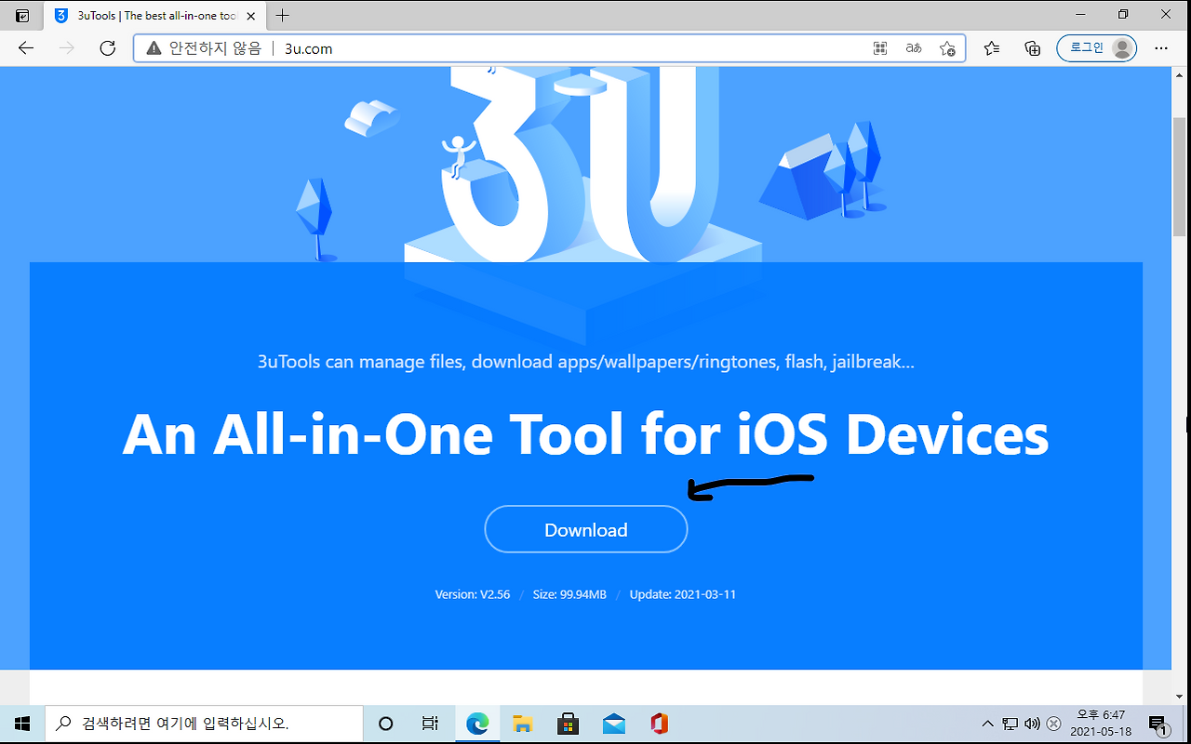Open the tab actions menu icon
The width and height of the screenshot is (1191, 744).
(22, 16)
